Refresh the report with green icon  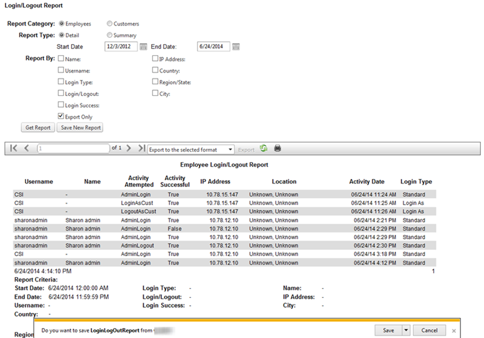tap(263, 149)
